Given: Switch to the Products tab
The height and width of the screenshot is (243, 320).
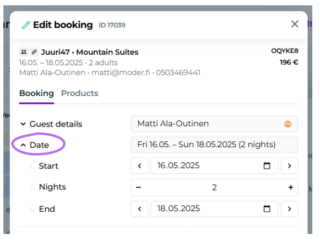Looking at the screenshot, I should [x=79, y=93].
